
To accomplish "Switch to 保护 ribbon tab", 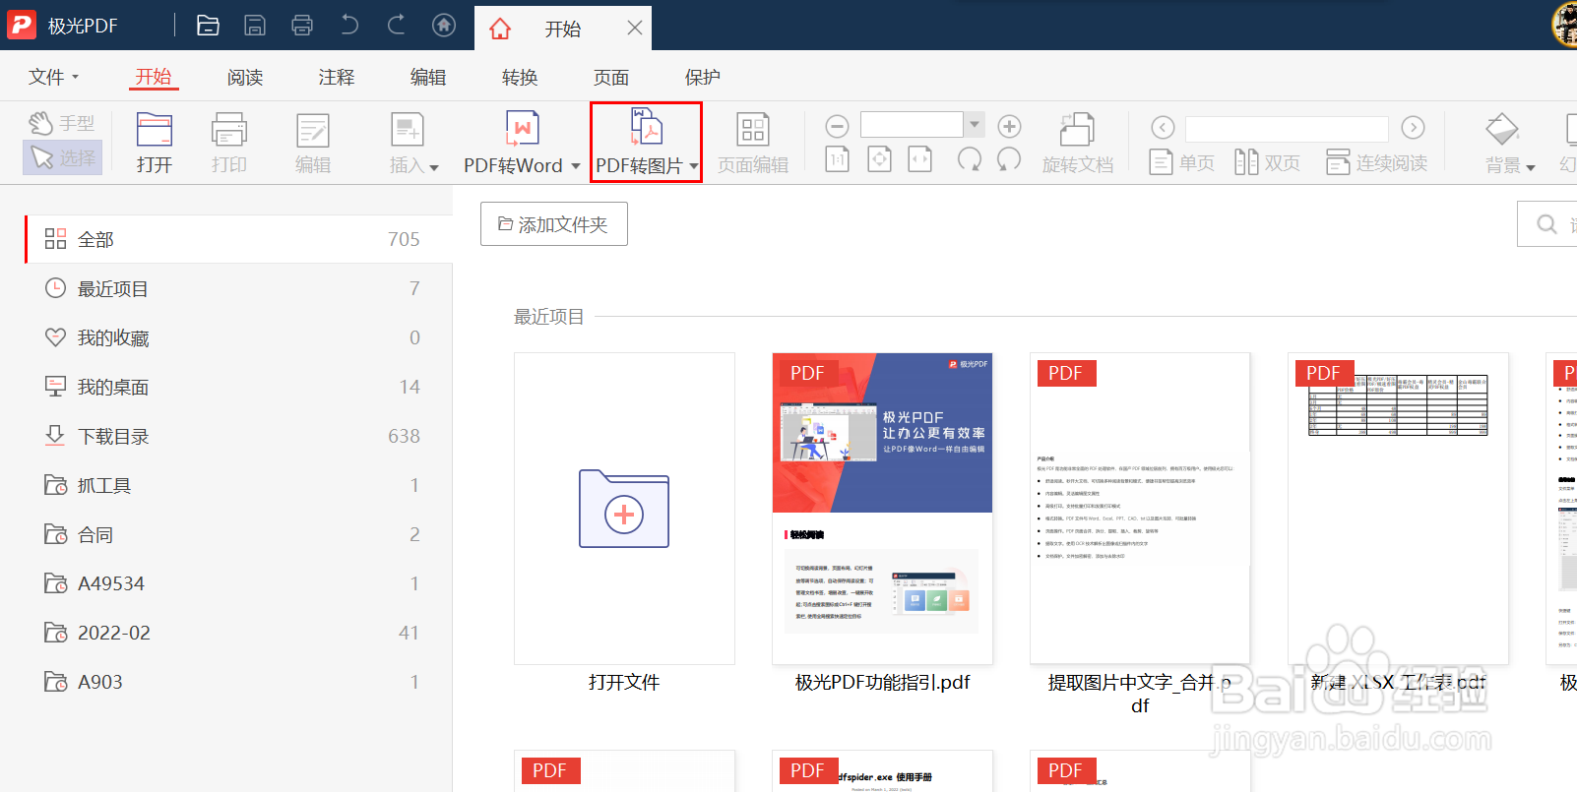I will [x=703, y=77].
